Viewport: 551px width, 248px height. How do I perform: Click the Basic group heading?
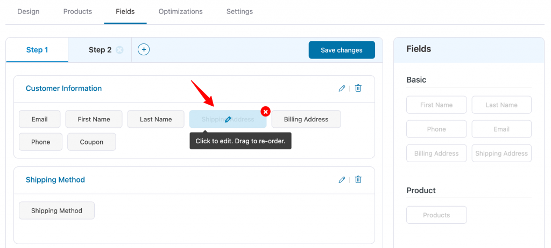(416, 79)
